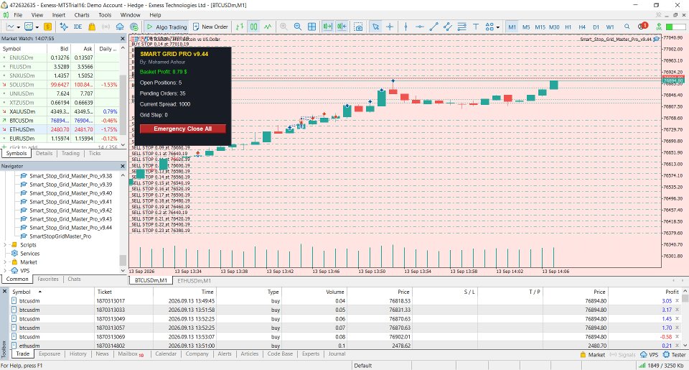Select XAUUSDm row in Market Watch

click(x=60, y=111)
